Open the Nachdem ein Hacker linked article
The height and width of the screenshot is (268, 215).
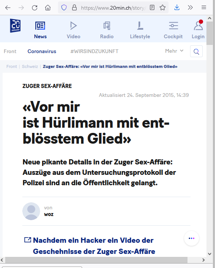click(x=94, y=246)
